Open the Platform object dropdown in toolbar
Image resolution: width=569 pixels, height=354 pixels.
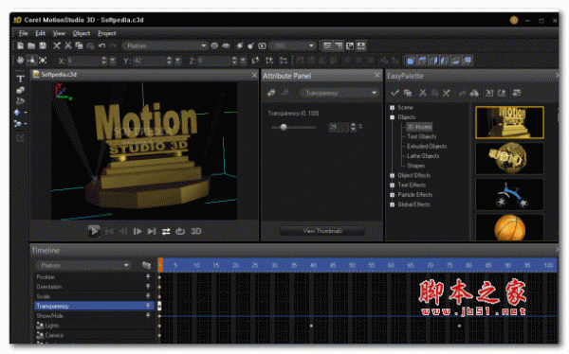pyautogui.click(x=165, y=45)
